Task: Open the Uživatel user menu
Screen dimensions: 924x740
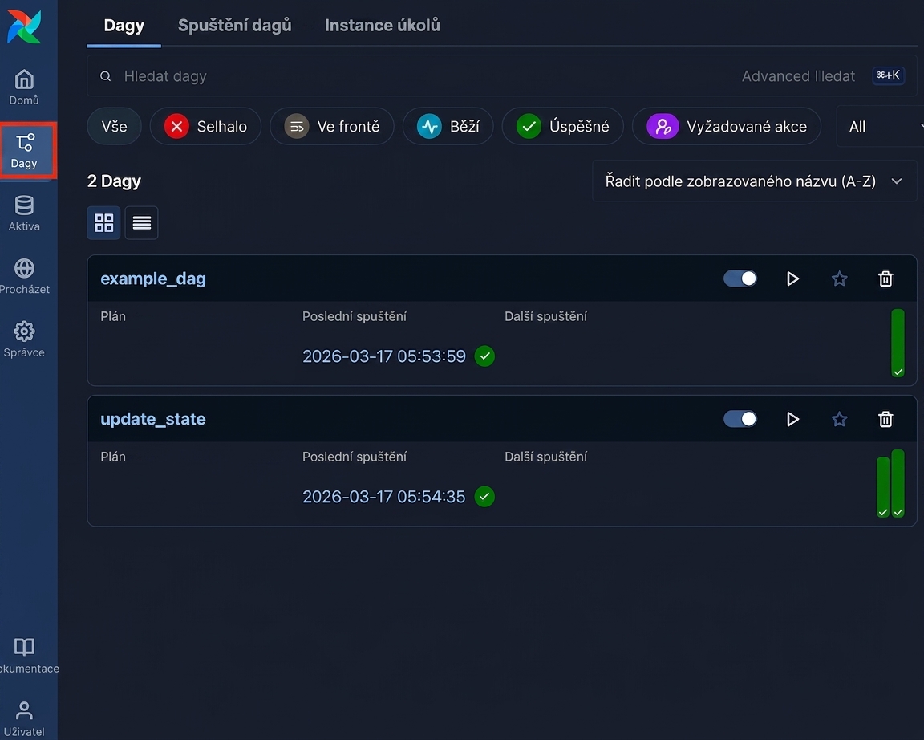Action: point(24,719)
